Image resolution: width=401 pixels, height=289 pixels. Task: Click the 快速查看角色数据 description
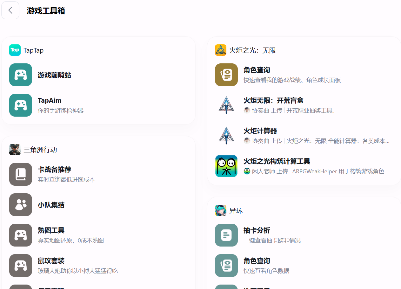click(x=266, y=271)
